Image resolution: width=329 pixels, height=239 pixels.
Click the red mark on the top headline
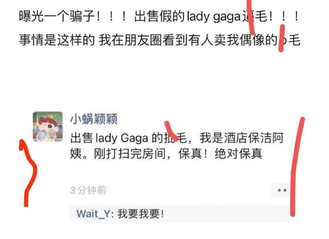(251, 17)
